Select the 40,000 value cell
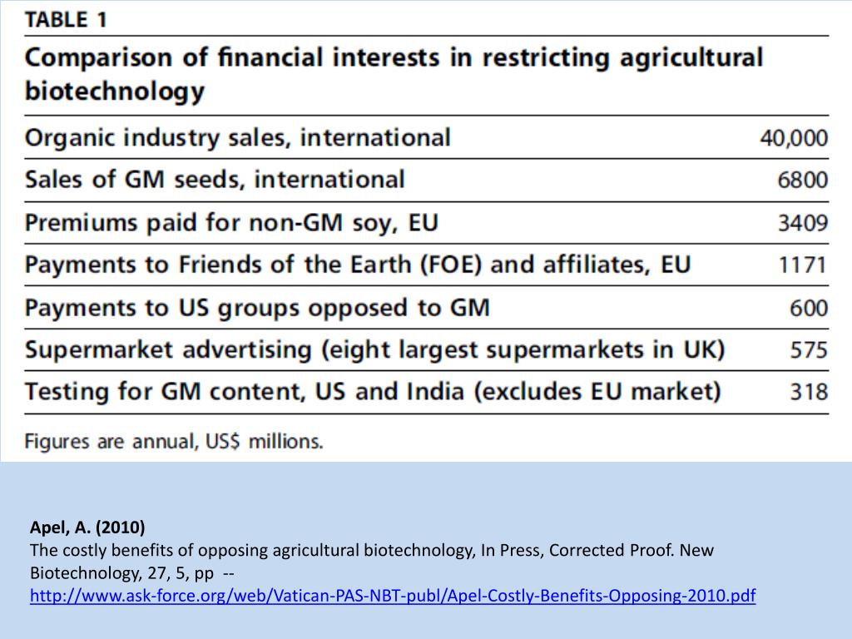852x639 pixels. (x=794, y=138)
